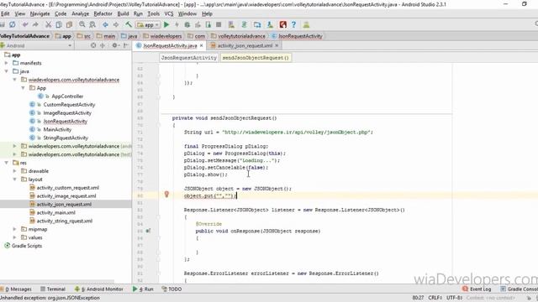The width and height of the screenshot is (538, 302).
Task: Run the app with green play icon
Action: tap(166, 24)
